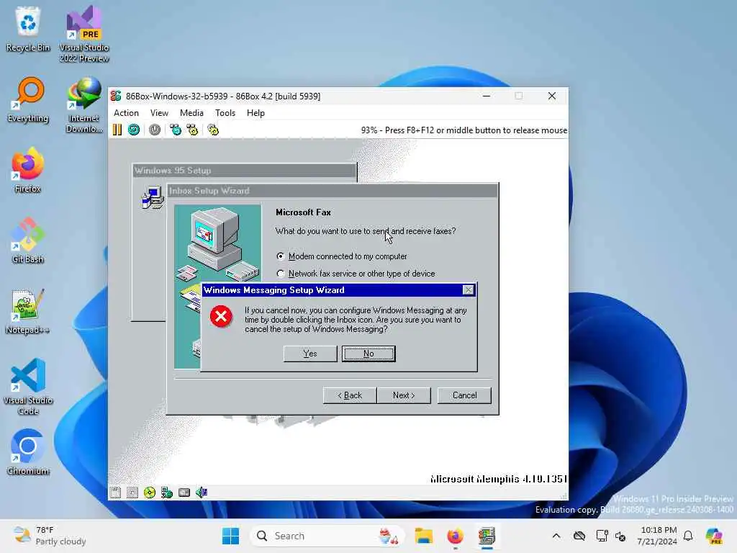The image size is (737, 553).
Task: Open the Notepad++ desktop icon
Action: [28, 311]
